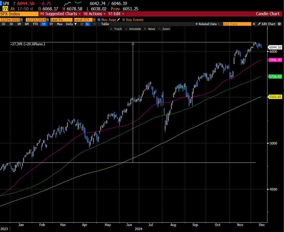Image resolution: width=284 pixels, height=232 pixels.
Task: Select the 5Y time range tab
Action: click(x=51, y=24)
